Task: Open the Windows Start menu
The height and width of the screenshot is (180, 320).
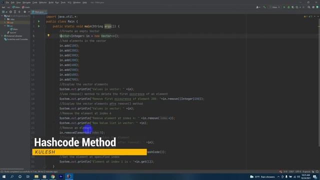Action: pos(4,176)
